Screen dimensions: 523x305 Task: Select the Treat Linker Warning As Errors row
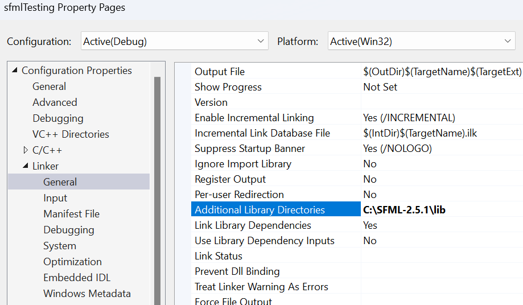[x=357, y=287]
